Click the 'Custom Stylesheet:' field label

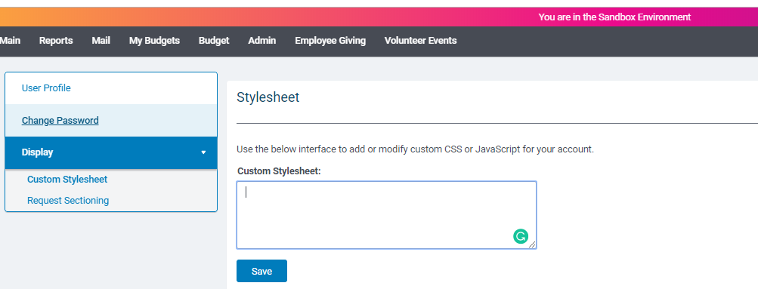[280, 171]
